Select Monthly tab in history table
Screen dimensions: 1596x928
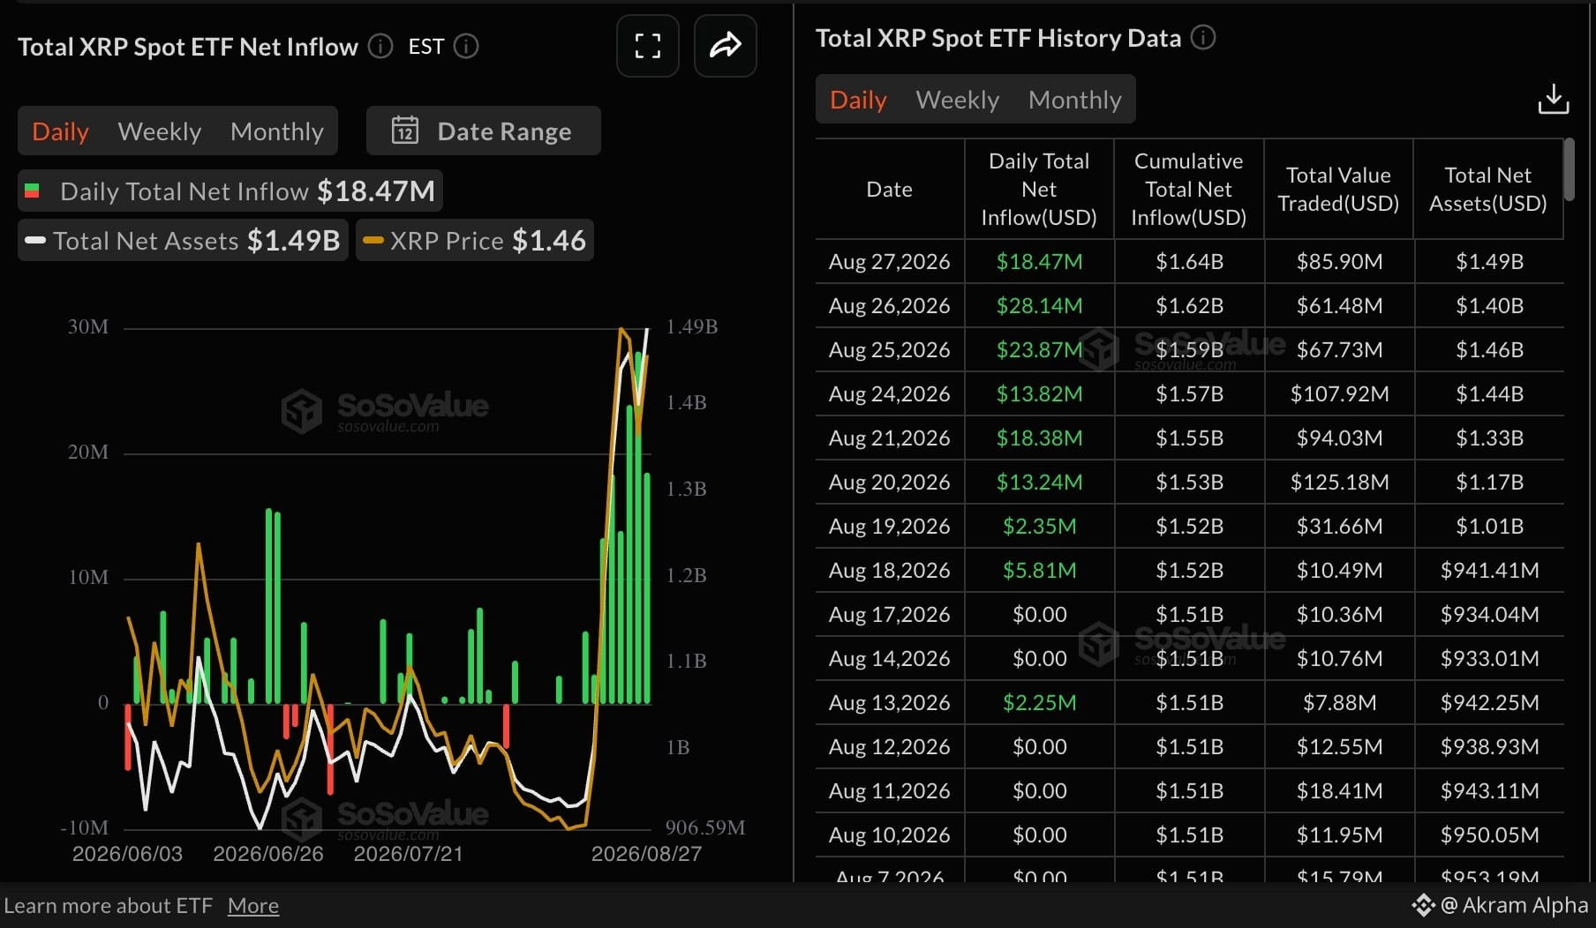coord(1075,100)
